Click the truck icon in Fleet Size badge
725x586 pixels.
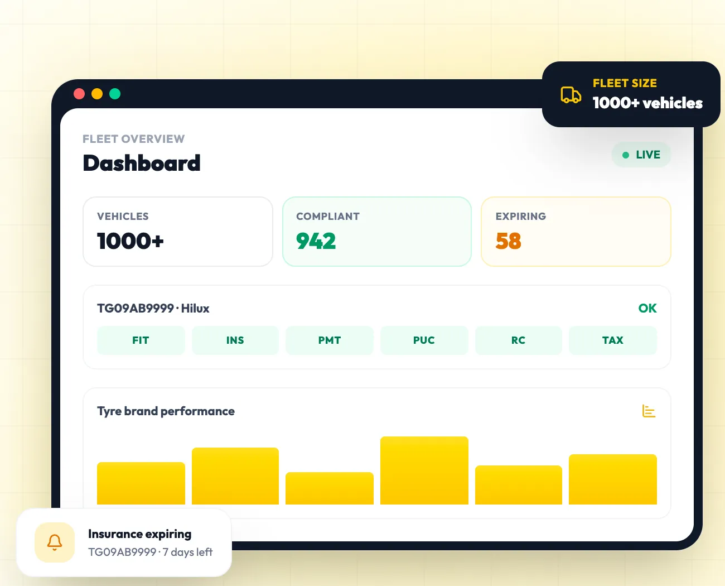tap(571, 95)
